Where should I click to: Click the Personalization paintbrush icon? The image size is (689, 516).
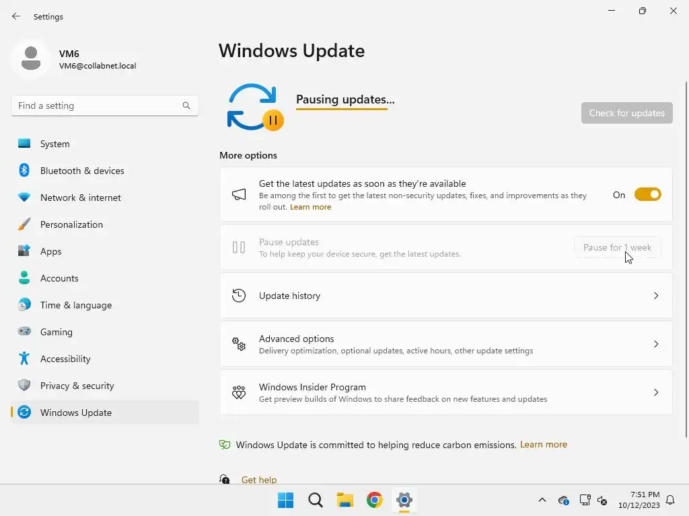(x=24, y=224)
